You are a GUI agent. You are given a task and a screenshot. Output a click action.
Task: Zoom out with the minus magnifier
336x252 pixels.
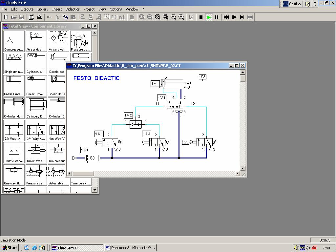click(181, 17)
